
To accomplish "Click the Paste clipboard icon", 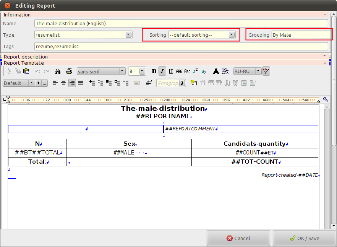I will pyautogui.click(x=26, y=71).
